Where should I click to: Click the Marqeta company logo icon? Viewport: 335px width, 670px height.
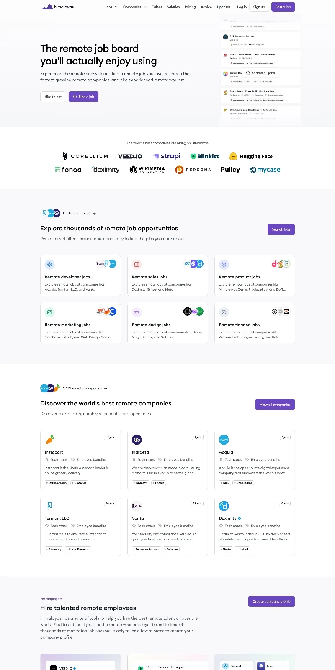pos(137,439)
